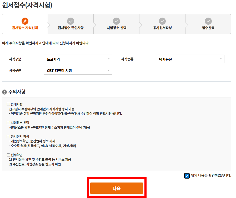
Task: Select the 원서접수 자격선택 step tab
Action: pos(25,24)
